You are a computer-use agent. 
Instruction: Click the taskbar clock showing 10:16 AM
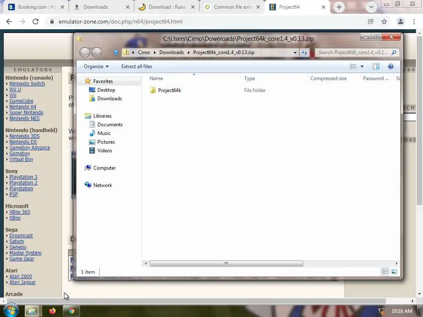(402, 311)
